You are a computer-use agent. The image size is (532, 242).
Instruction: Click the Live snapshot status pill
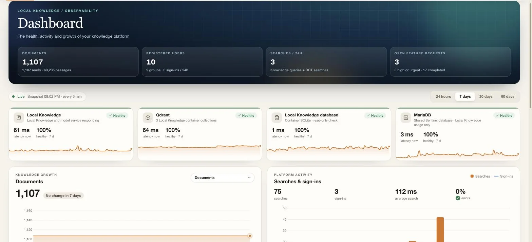[47, 97]
